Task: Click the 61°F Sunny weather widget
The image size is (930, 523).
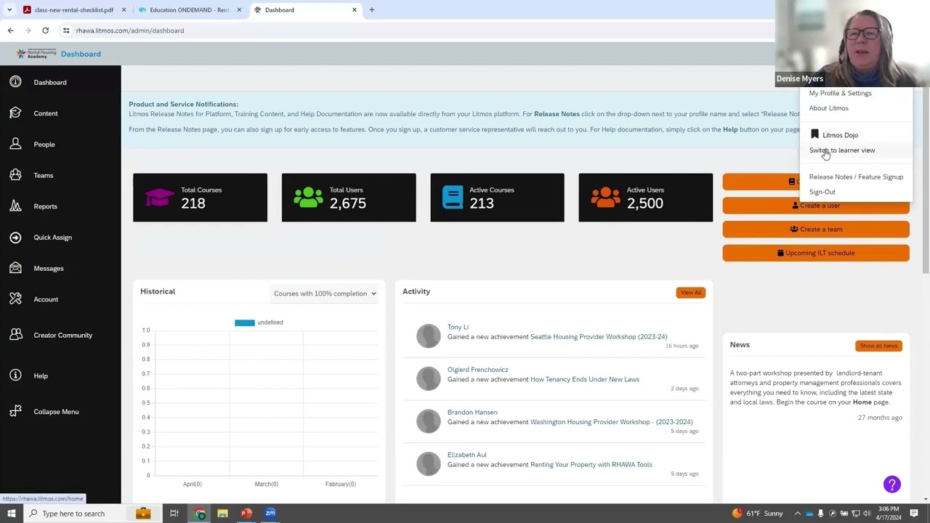Action: click(757, 514)
